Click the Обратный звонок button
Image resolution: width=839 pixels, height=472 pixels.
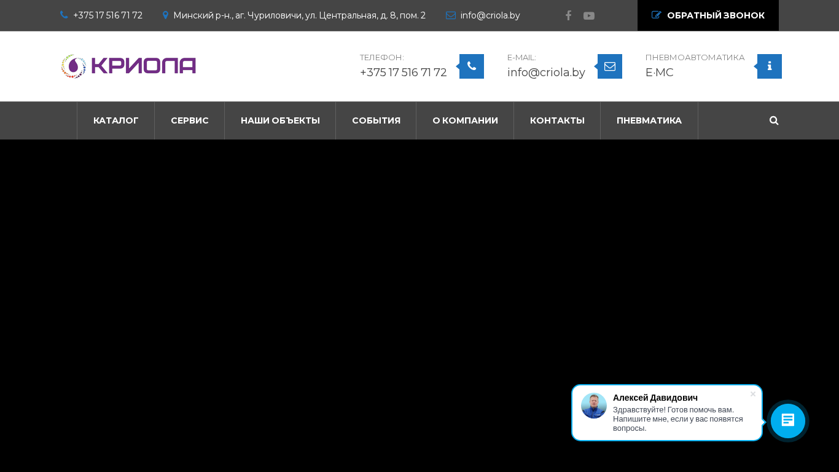708,15
